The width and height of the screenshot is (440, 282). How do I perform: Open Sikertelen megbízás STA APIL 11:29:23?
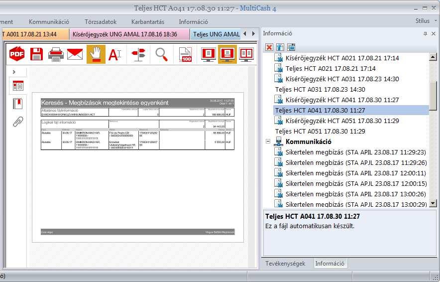pos(355,152)
